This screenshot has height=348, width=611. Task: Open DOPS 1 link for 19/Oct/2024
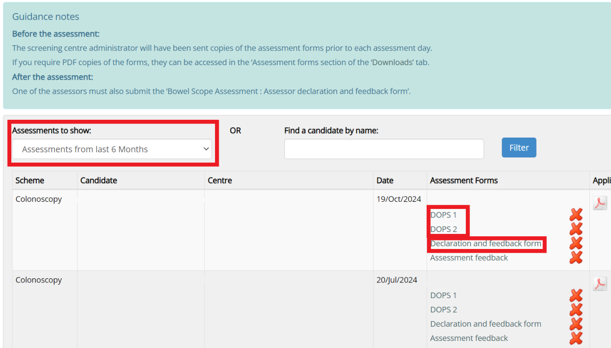(443, 215)
